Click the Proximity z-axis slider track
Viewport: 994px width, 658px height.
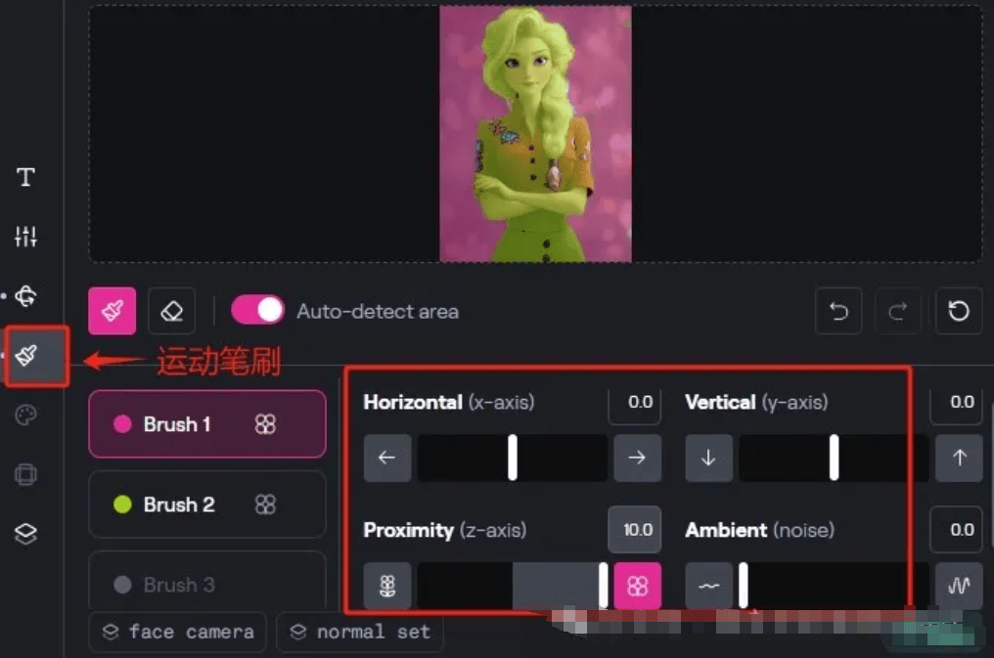point(513,586)
